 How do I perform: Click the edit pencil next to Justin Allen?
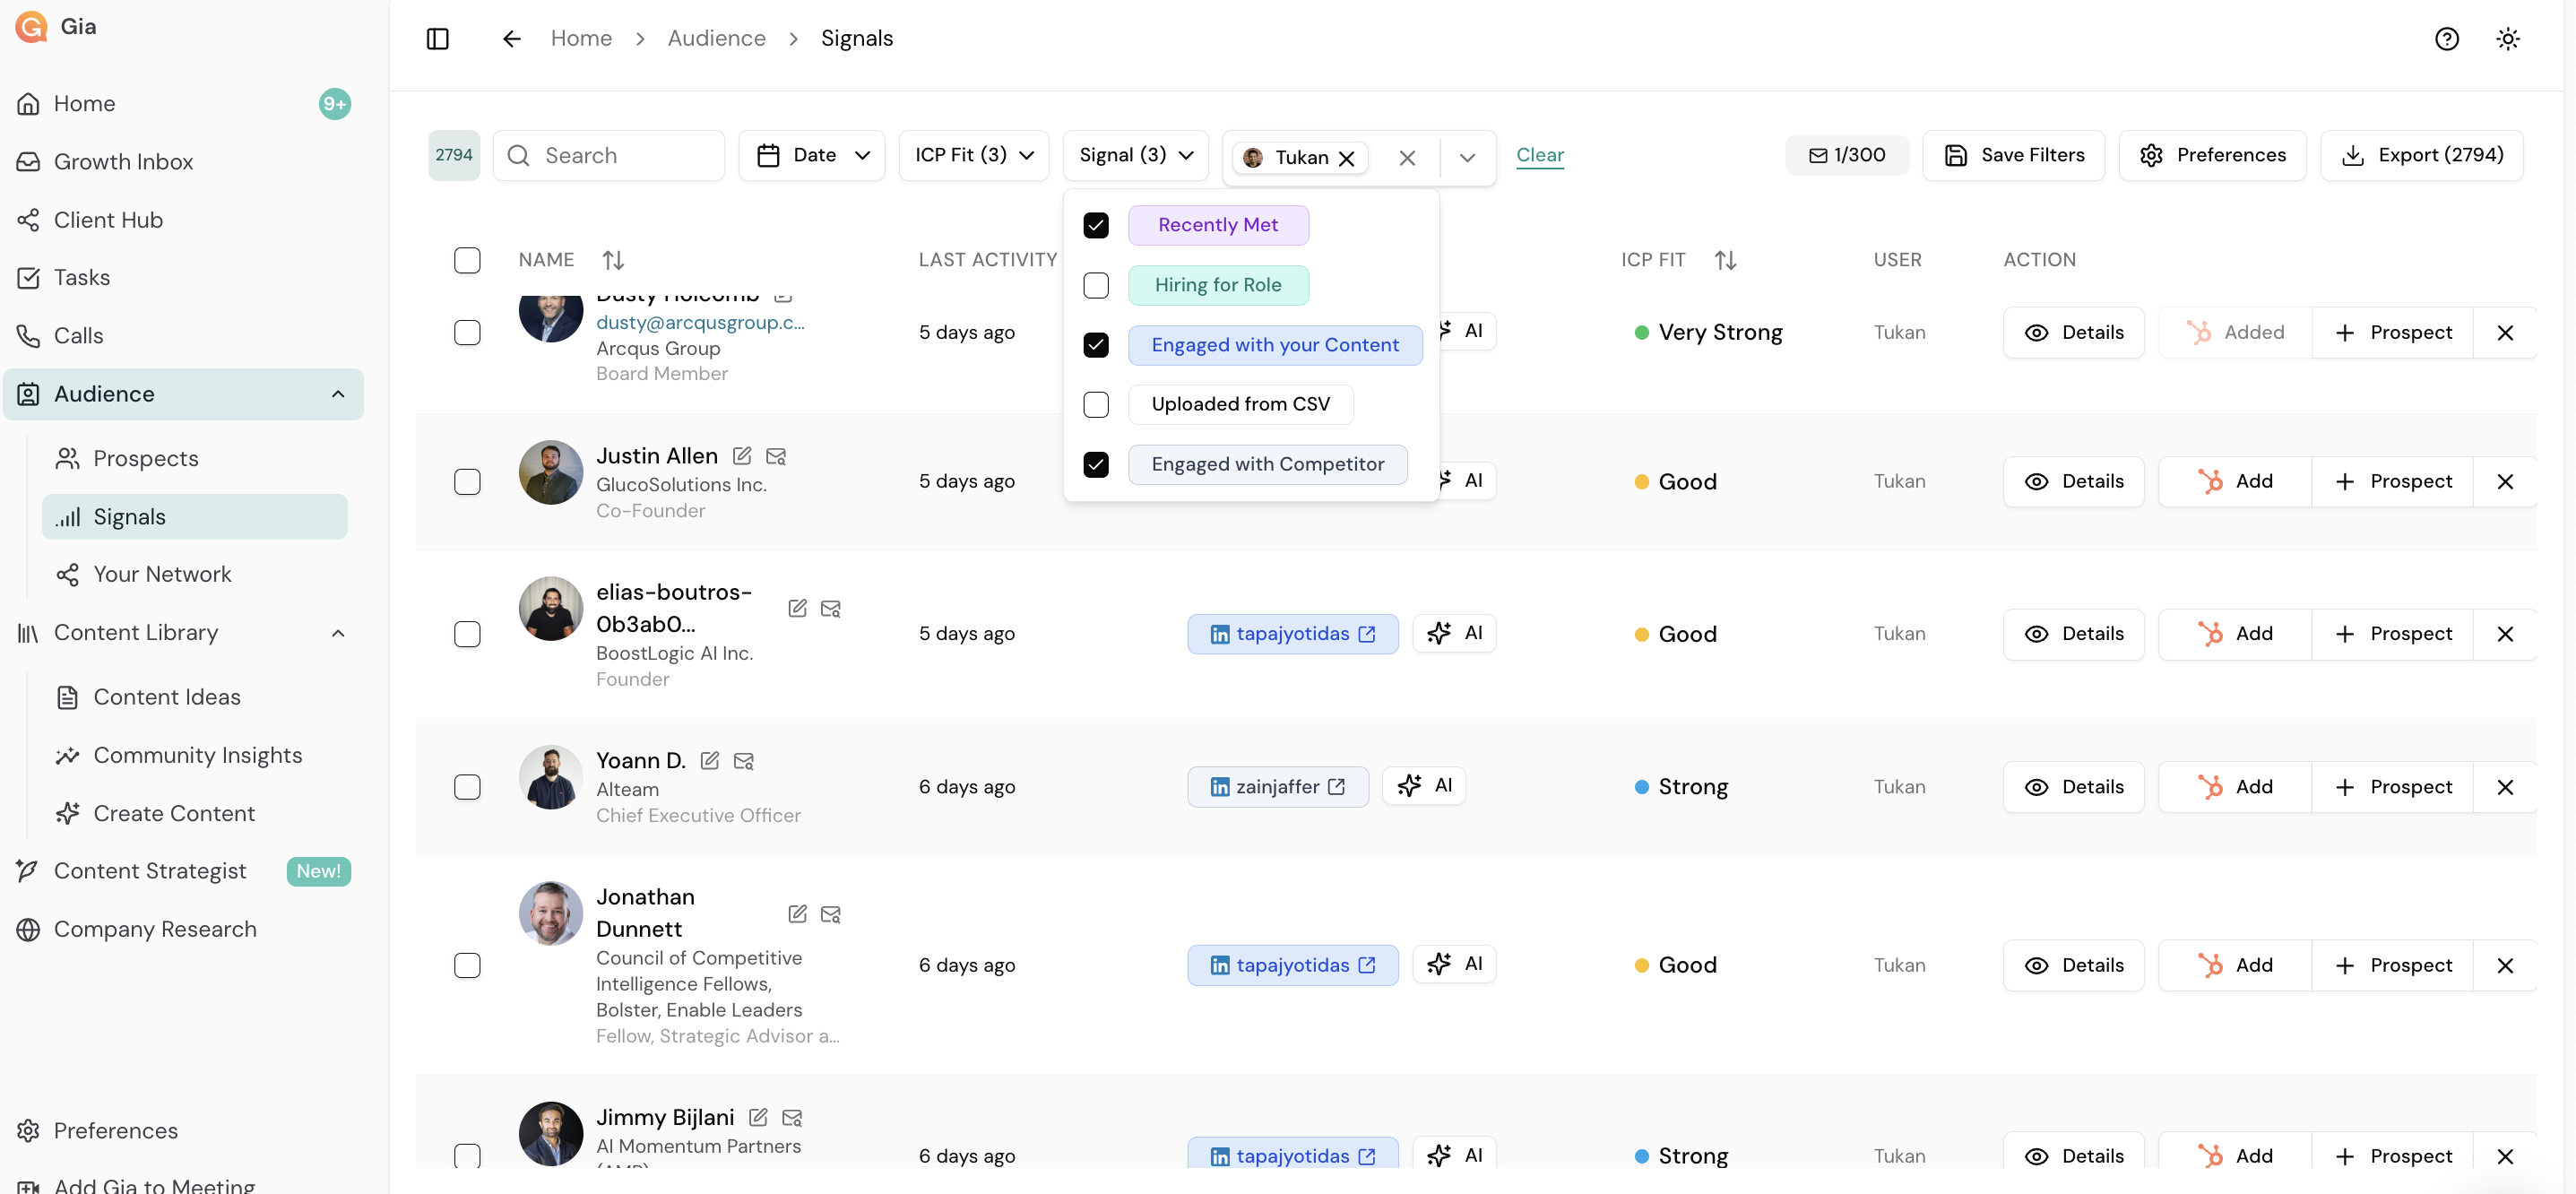click(x=741, y=455)
